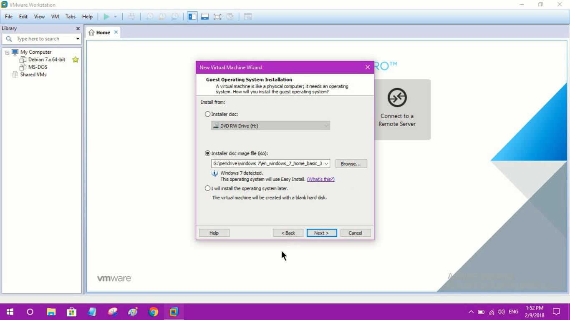Image resolution: width=570 pixels, height=320 pixels.
Task: Take a snapshot of this virtual machine
Action: click(x=149, y=16)
